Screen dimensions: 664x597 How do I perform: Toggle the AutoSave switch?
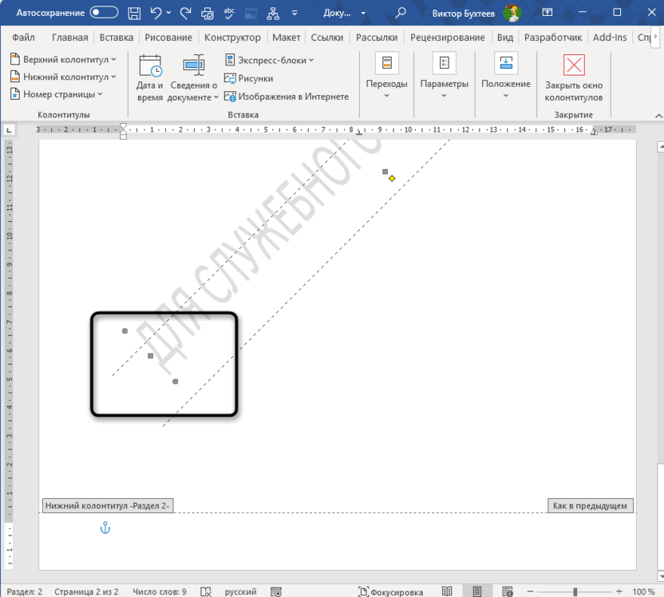click(x=104, y=13)
